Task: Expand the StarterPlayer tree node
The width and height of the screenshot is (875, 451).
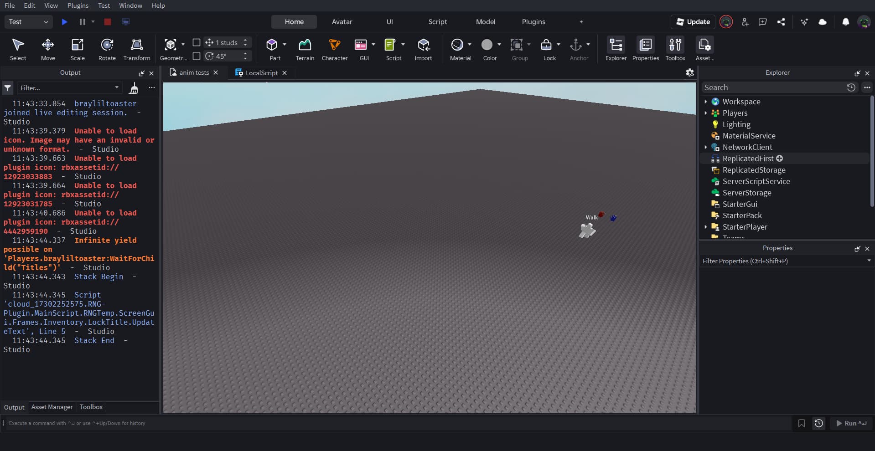Action: point(705,227)
